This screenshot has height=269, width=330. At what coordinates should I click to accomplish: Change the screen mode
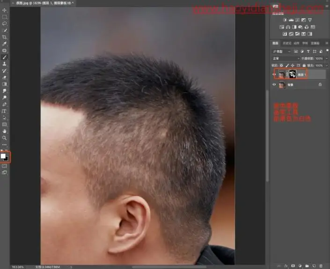coord(4,173)
